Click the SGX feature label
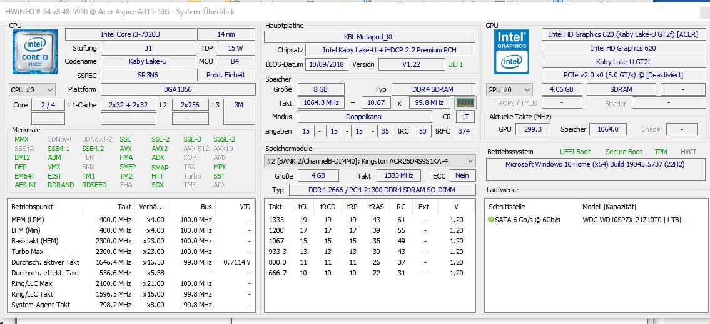This screenshot has width=710, height=324. [158, 185]
